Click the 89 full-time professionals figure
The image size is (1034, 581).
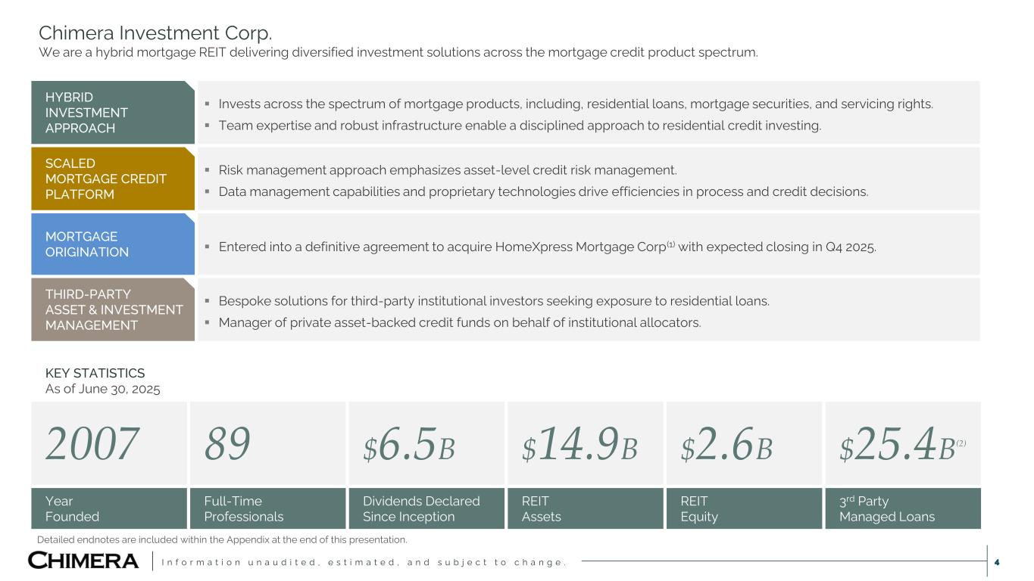(x=227, y=444)
